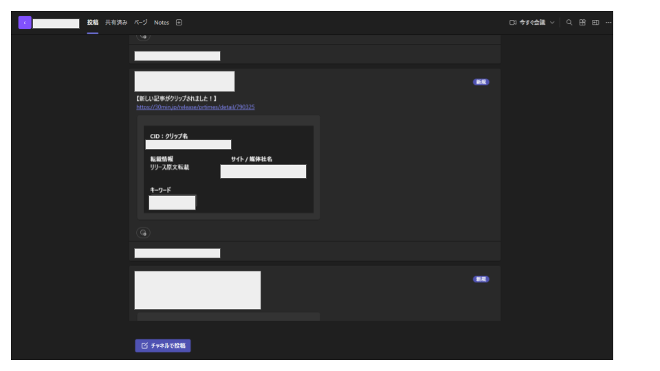Click チャネルで投稿 button
660x371 pixels.
(x=163, y=346)
